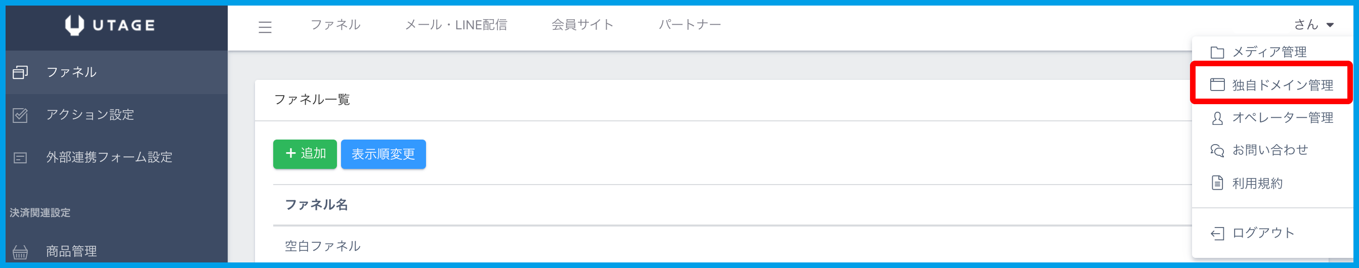This screenshot has height=268, width=1359.
Task: Click the ログアウト exit icon
Action: click(x=1217, y=233)
